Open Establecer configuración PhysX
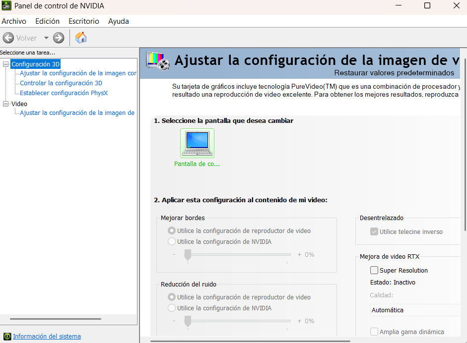This screenshot has width=467, height=343. 64,93
